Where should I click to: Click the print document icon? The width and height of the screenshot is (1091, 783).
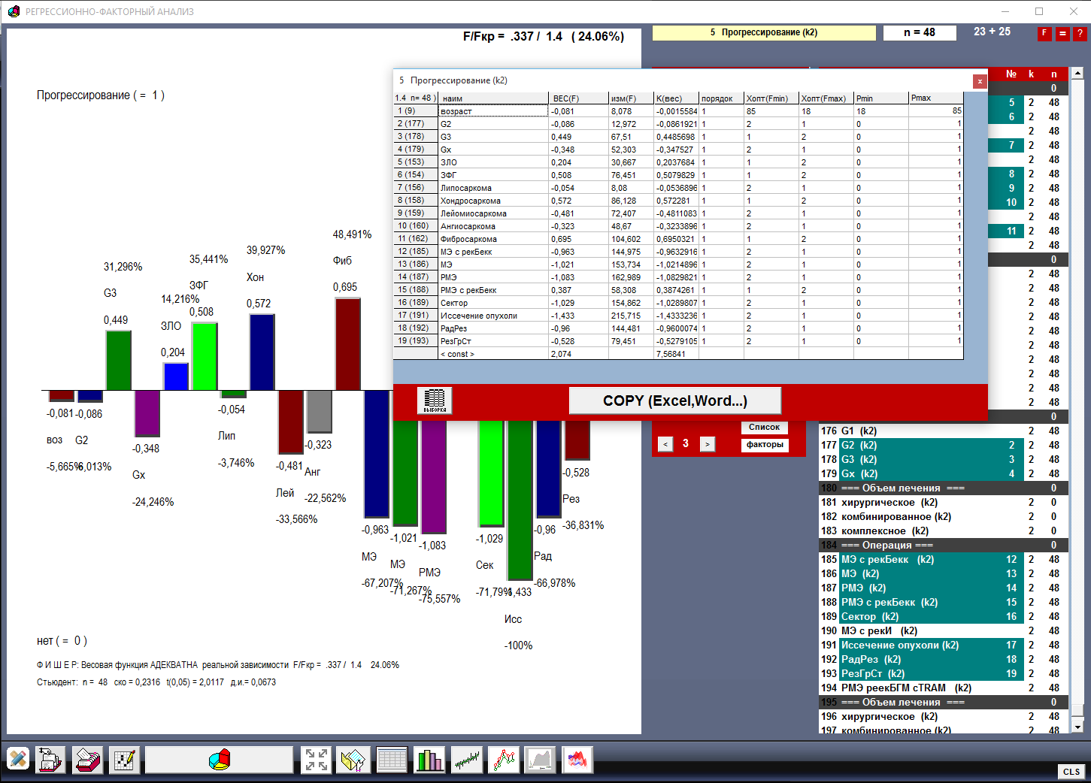pos(50,760)
